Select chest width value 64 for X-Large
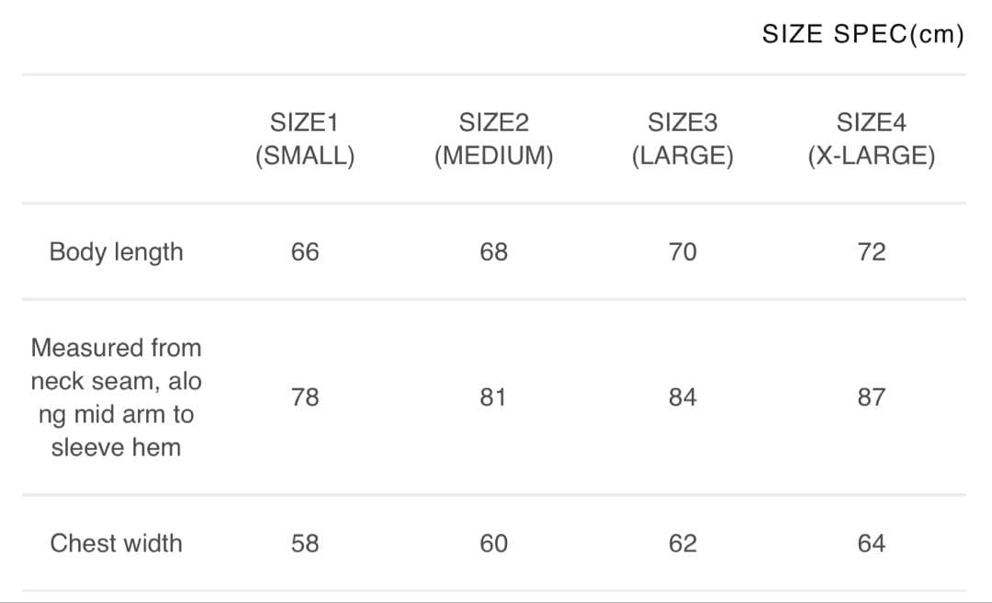This screenshot has height=603, width=992. coord(871,543)
